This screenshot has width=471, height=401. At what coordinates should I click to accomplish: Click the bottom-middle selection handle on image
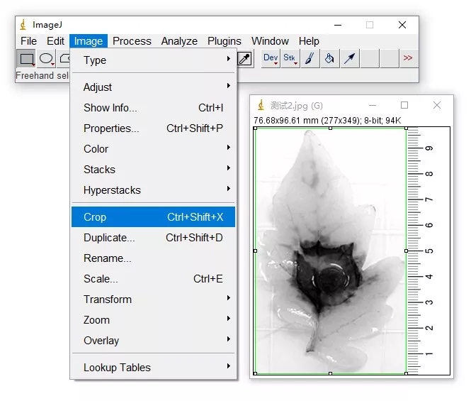tap(331, 373)
